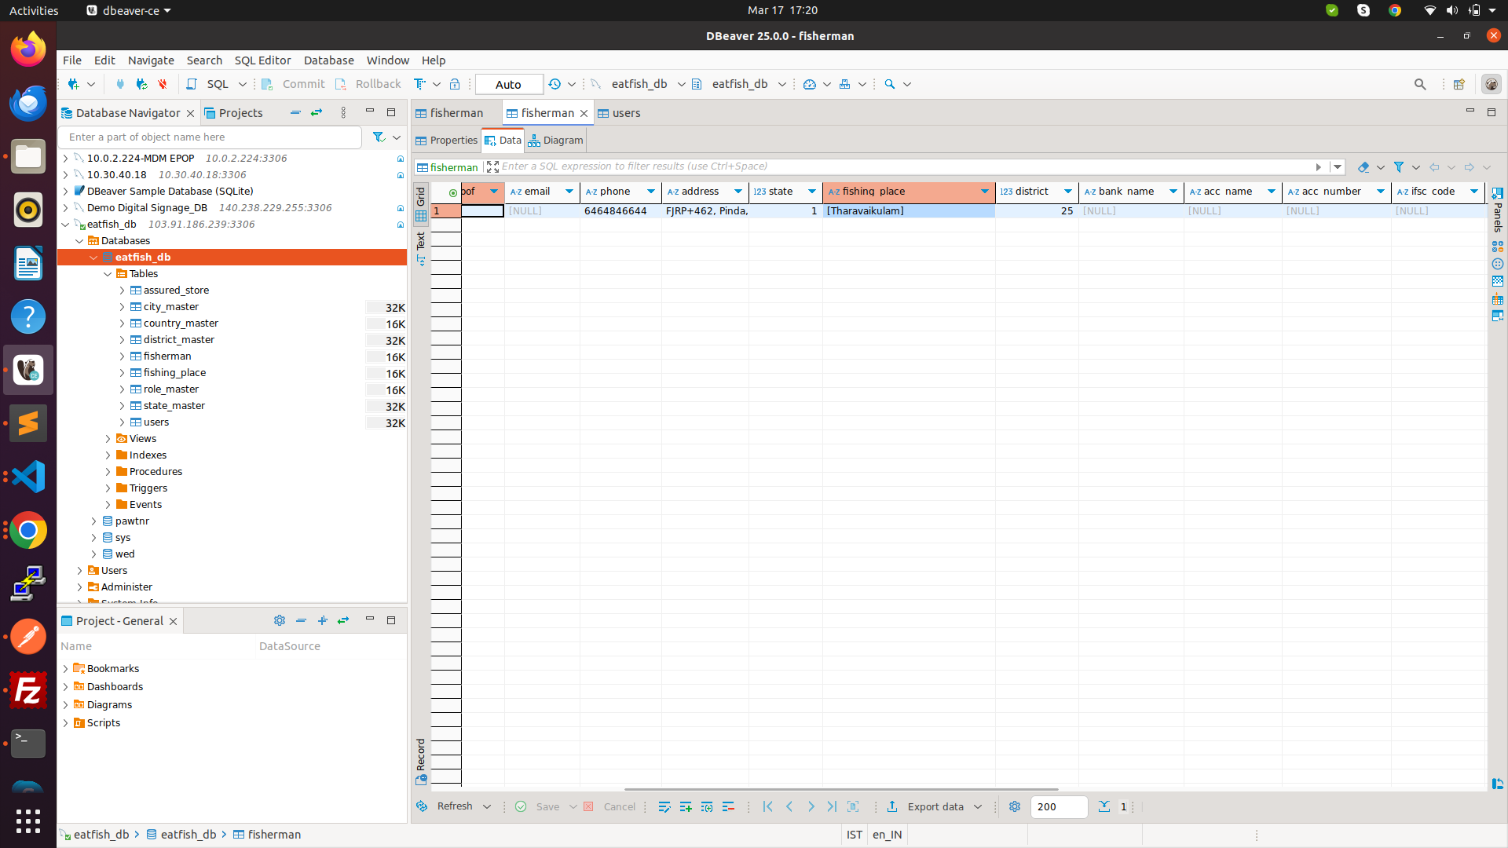This screenshot has height=848, width=1508.
Task: Click the Export data button
Action: click(935, 806)
